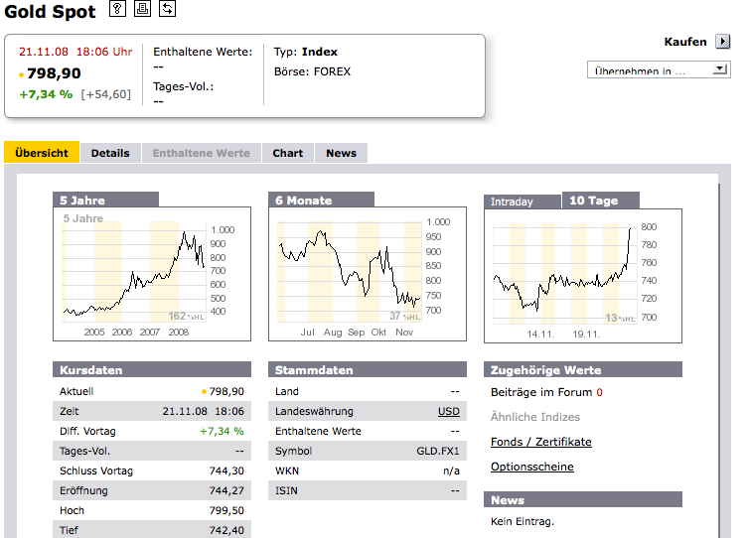Open the 'Übernehmen in ...' dropdown
This screenshot has width=747, height=538.
tap(660, 70)
